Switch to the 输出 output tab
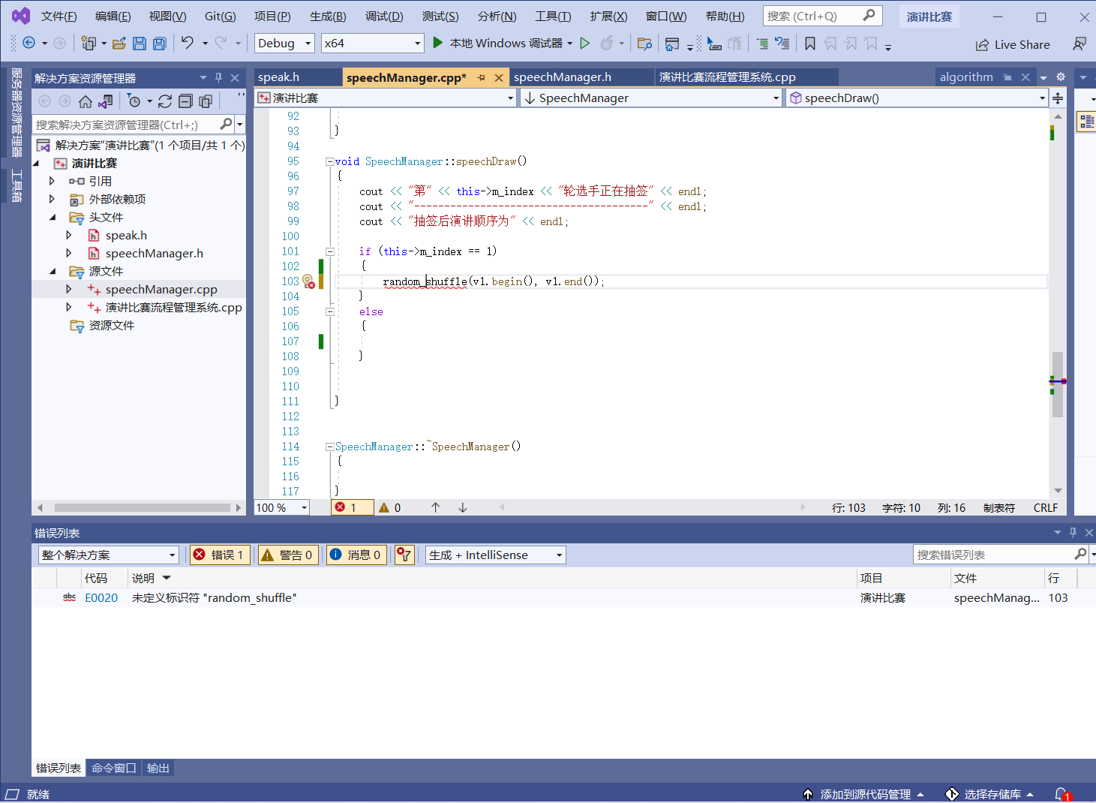Screen dimensions: 1096x803 (158, 768)
